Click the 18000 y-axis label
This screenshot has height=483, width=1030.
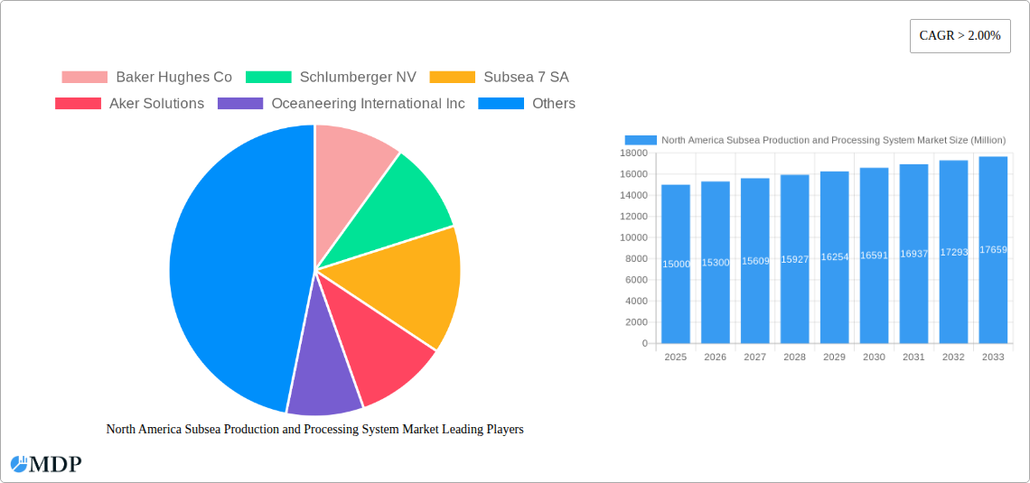click(x=634, y=153)
